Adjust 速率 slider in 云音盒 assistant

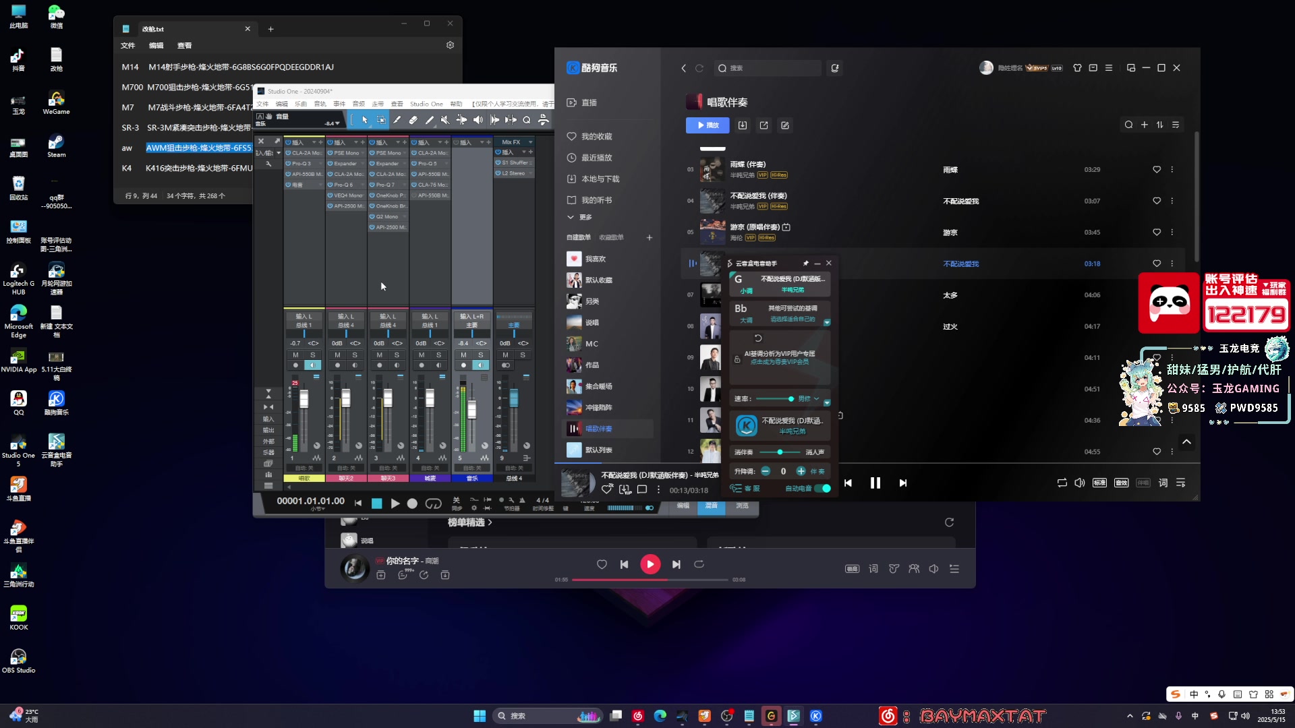774,399
